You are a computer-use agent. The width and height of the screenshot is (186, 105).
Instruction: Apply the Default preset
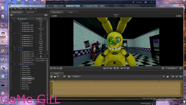click(41, 21)
